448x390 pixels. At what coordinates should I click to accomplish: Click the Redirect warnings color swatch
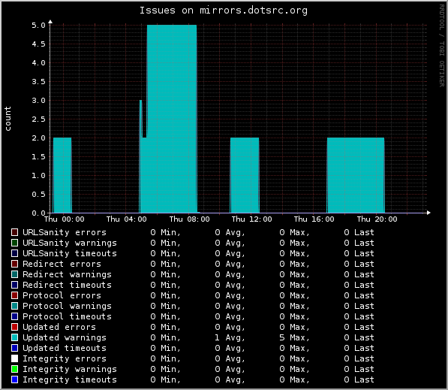[14, 274]
